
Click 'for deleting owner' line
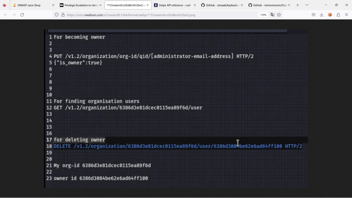(79, 140)
